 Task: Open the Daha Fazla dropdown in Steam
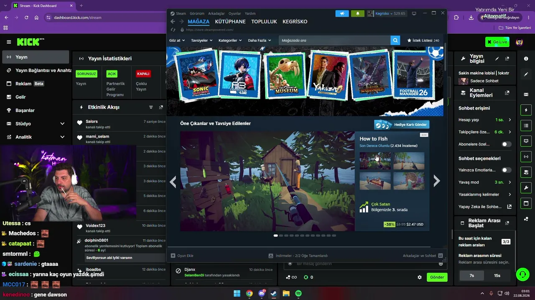260,40
